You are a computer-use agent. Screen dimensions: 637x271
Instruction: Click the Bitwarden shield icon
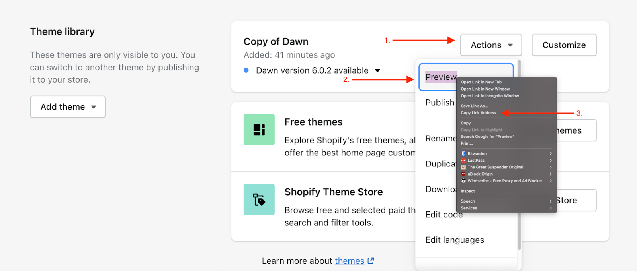[x=463, y=154]
